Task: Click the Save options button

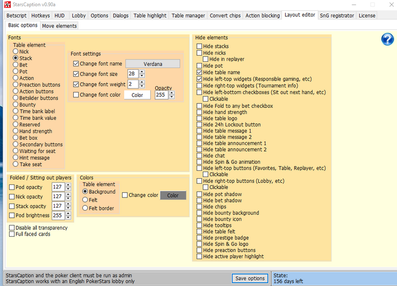Action: (249, 278)
